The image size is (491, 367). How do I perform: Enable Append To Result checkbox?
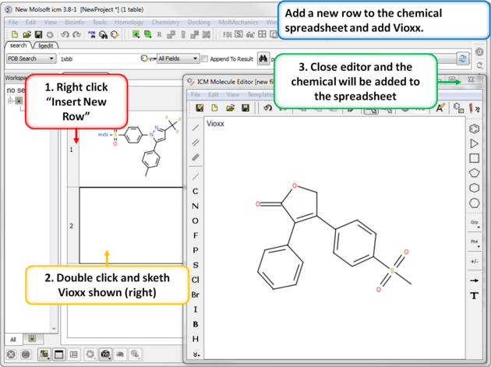tap(206, 58)
